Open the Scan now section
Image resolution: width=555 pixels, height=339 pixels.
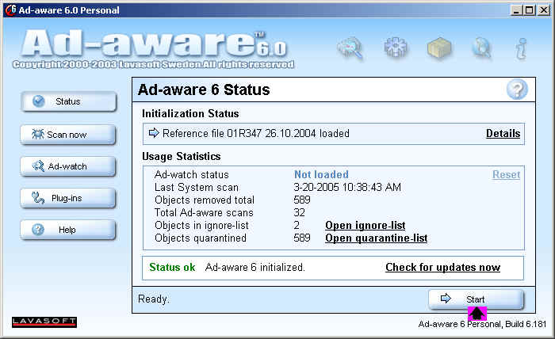click(x=68, y=135)
